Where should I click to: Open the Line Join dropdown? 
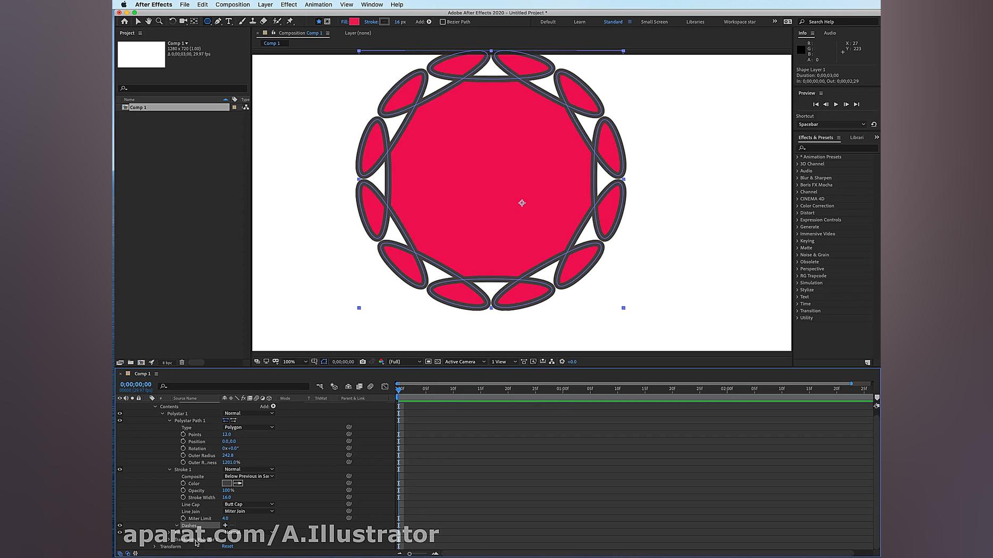coord(249,511)
